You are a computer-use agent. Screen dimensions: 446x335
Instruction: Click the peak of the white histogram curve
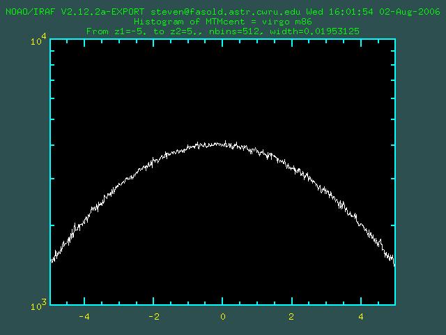coord(225,142)
